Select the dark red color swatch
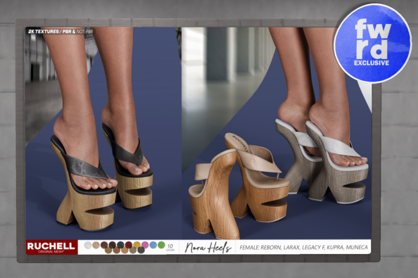The width and height of the screenshot is (418, 278). (129, 245)
